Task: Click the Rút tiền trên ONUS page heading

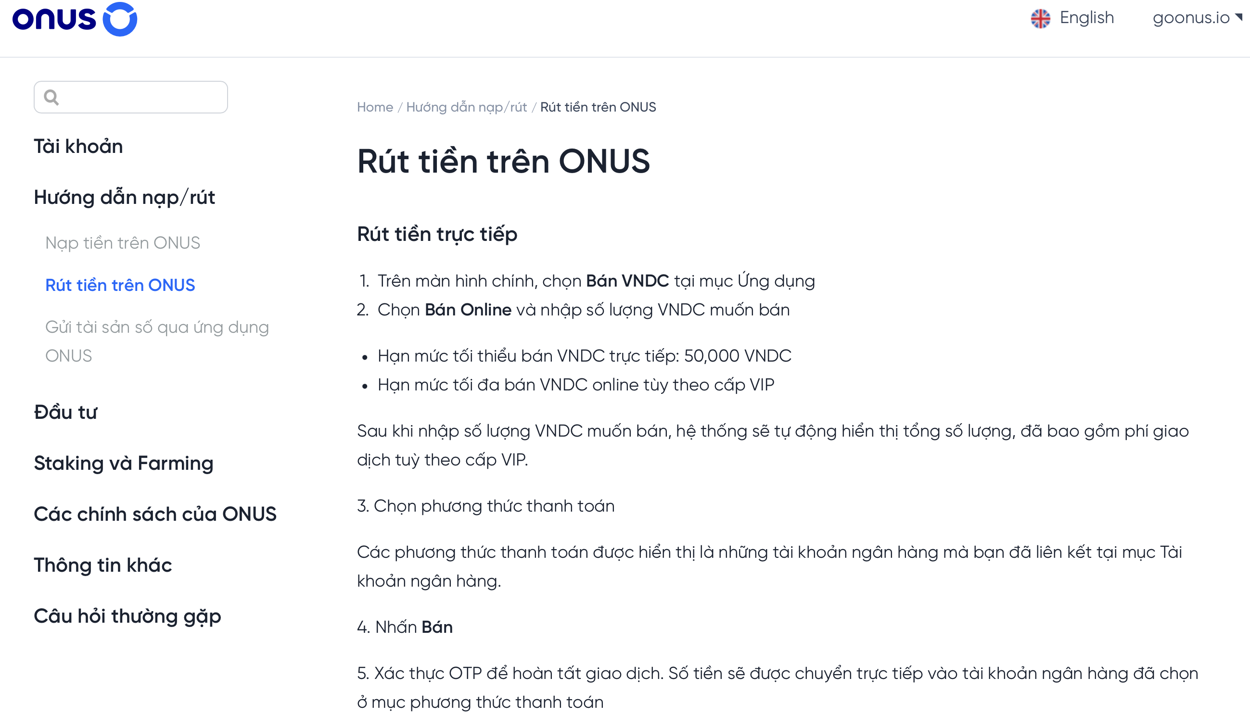Action: pos(503,162)
